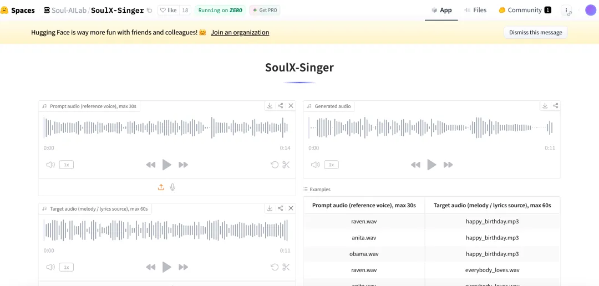Image resolution: width=599 pixels, height=286 pixels.
Task: Clear the prompt audio with X
Action: [291, 106]
